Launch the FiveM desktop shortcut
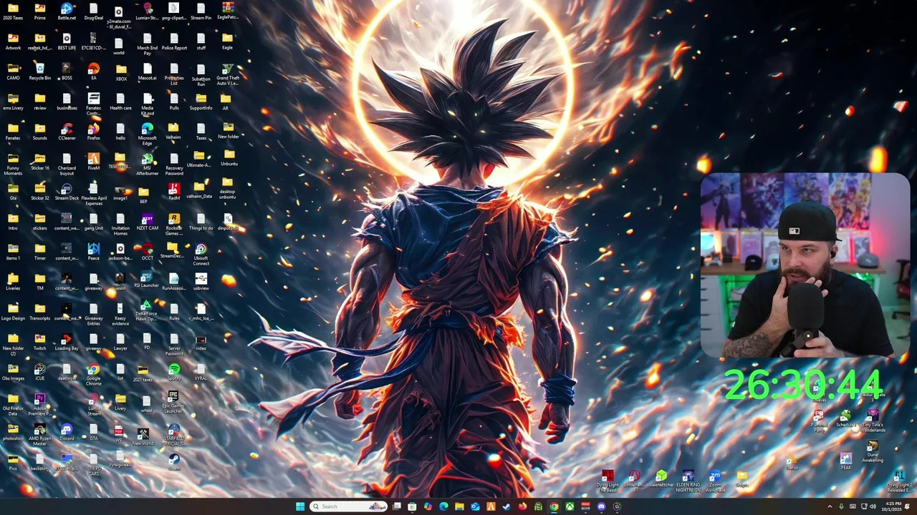Screen dimensions: 917x515 94,161
